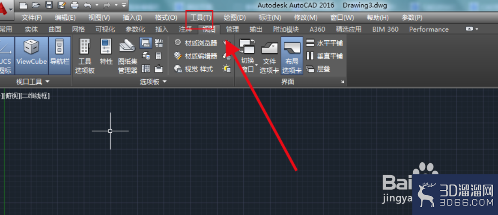Switch to the BIM 360 ribbon tab
This screenshot has width=498, height=215.
pyautogui.click(x=385, y=29)
